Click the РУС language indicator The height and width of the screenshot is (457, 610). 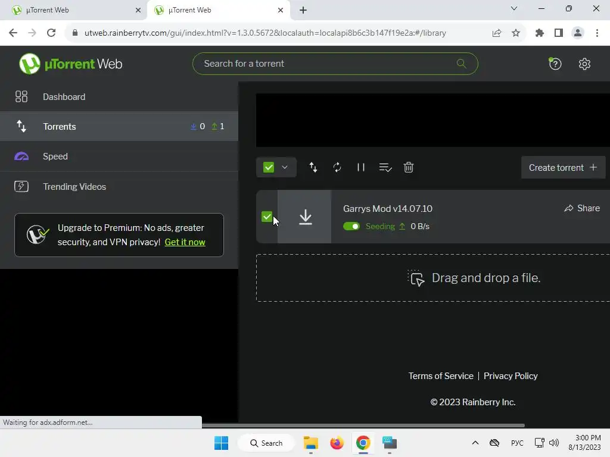[517, 443]
